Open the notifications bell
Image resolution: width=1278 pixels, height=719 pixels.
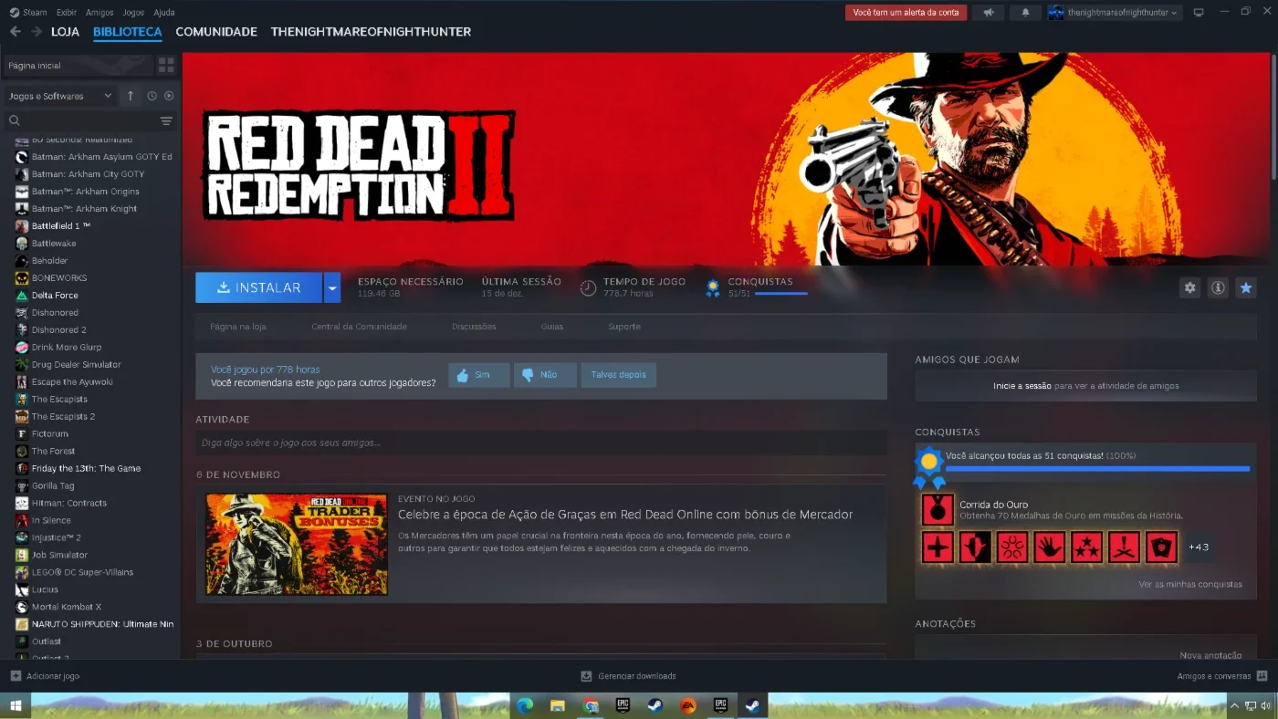1025,13
